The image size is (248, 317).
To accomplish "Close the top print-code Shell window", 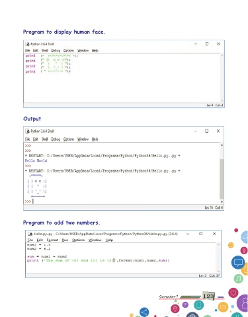I will (218, 44).
